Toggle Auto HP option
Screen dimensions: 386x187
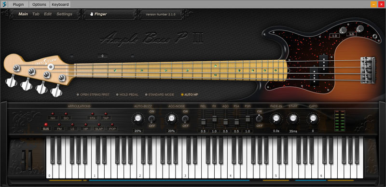click(x=190, y=94)
